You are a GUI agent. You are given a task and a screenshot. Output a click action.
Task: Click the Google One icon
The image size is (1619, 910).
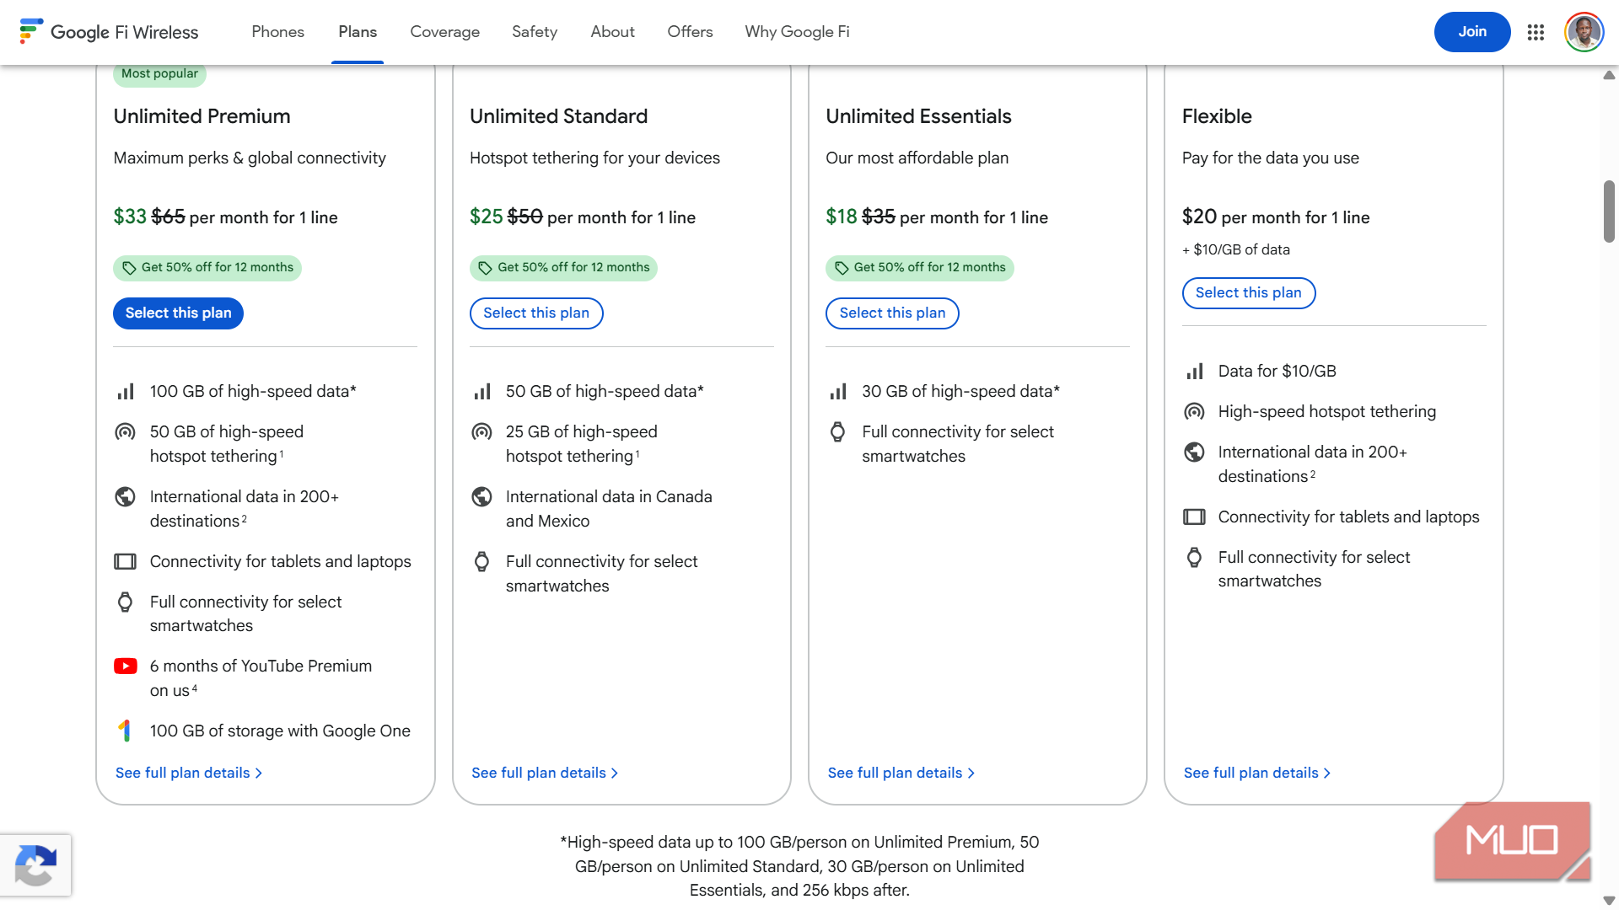point(126,731)
